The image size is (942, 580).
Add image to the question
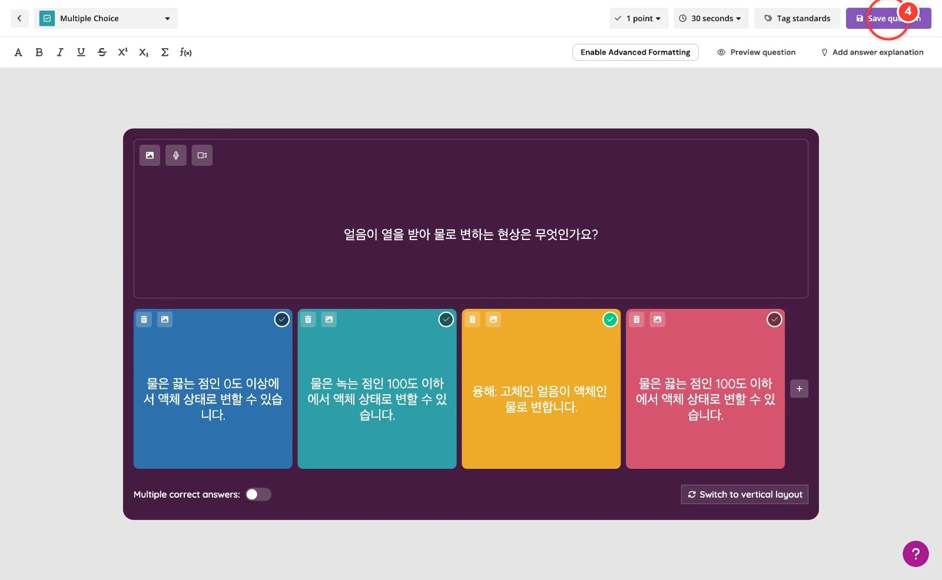click(x=150, y=155)
